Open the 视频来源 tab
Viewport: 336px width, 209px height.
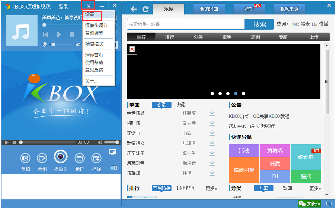[289, 9]
